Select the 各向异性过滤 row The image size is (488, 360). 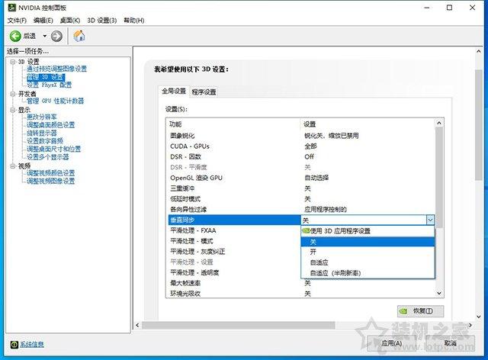click(301, 209)
